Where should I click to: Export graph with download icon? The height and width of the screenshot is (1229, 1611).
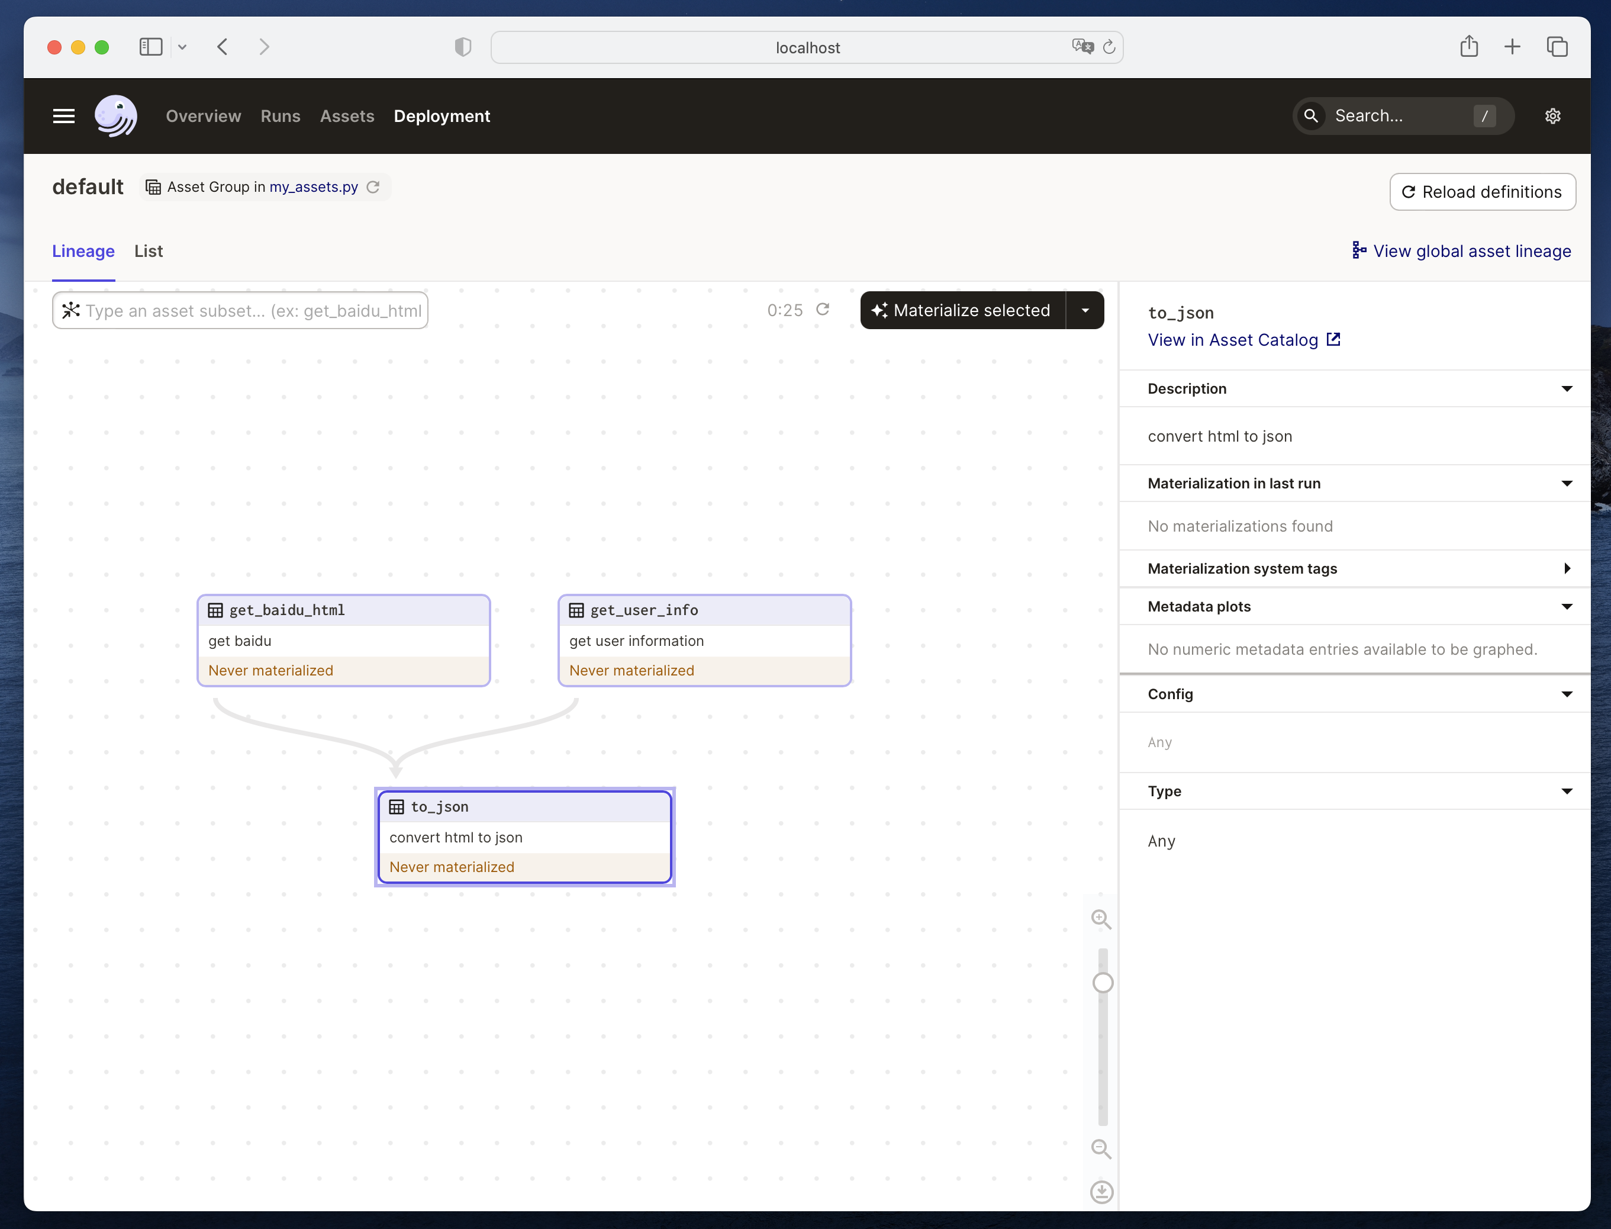coord(1101,1192)
